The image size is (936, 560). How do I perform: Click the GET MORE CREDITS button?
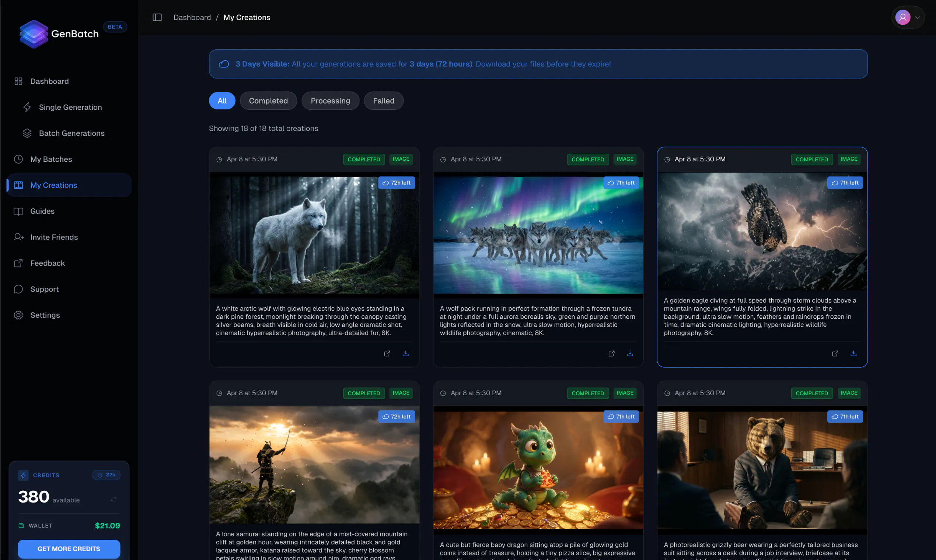click(69, 549)
